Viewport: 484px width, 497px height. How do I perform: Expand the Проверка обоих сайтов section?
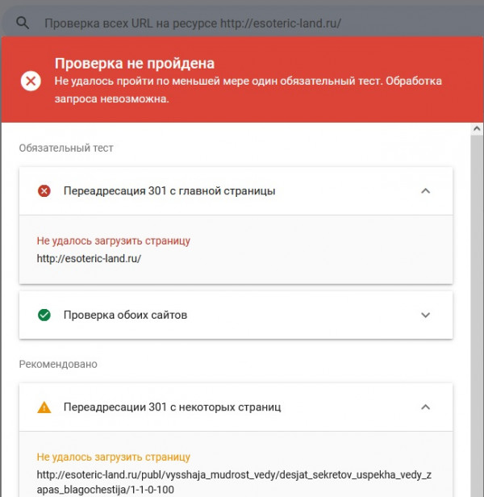click(425, 315)
